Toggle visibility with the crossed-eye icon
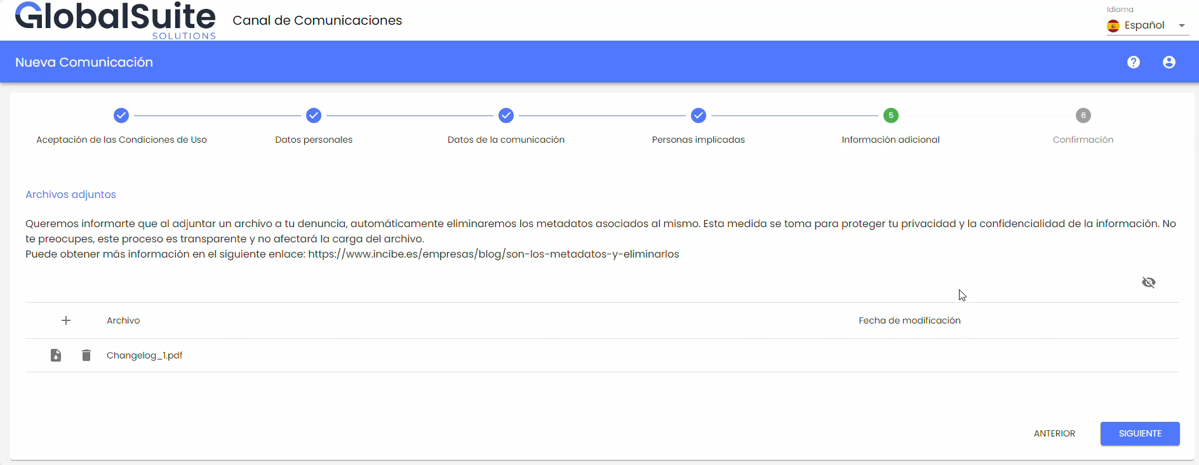Viewport: 1199px width, 465px height. click(1149, 282)
